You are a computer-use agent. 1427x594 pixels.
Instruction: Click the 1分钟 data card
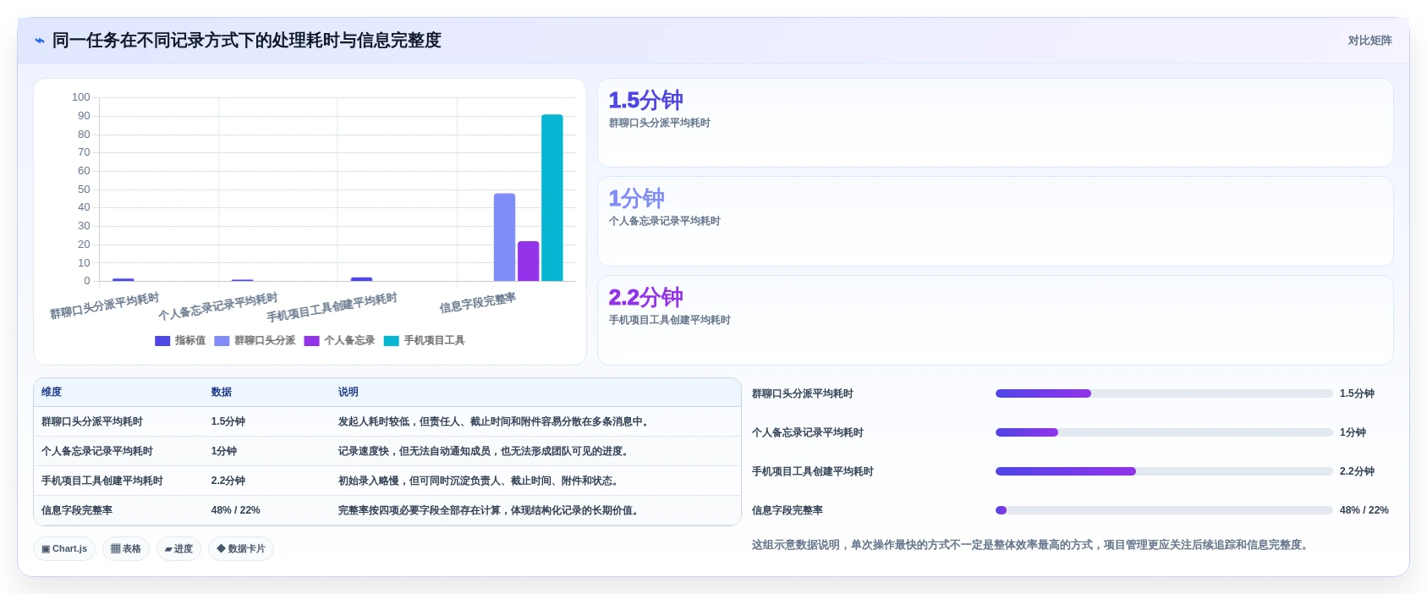(996, 222)
